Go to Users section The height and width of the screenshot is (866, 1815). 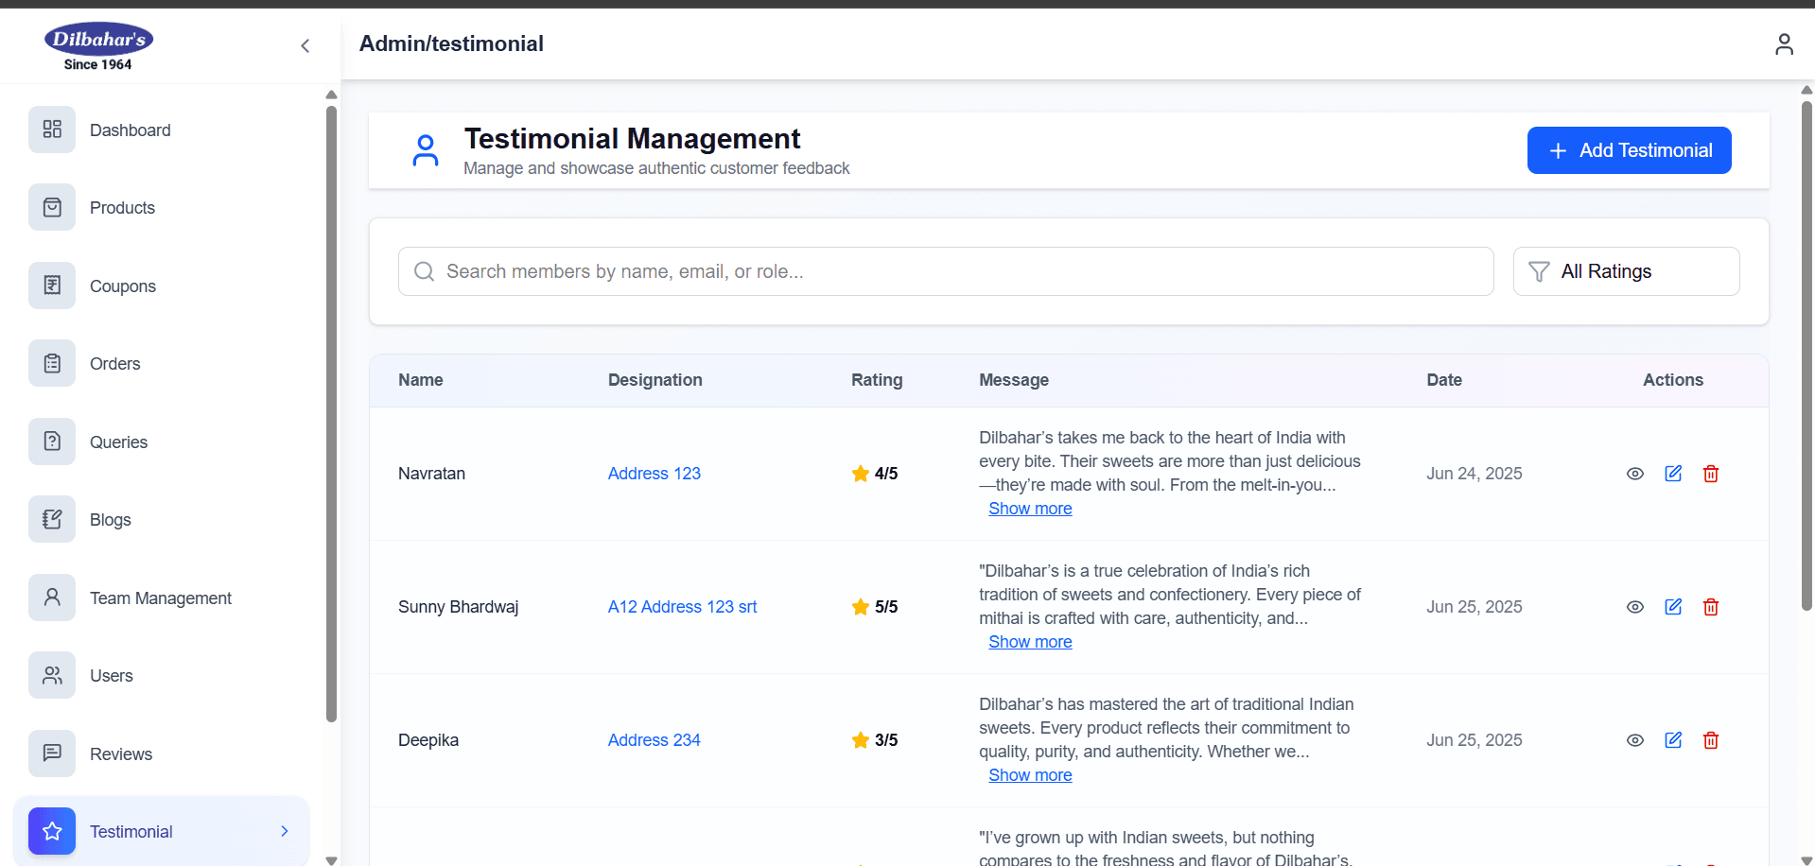(162, 675)
